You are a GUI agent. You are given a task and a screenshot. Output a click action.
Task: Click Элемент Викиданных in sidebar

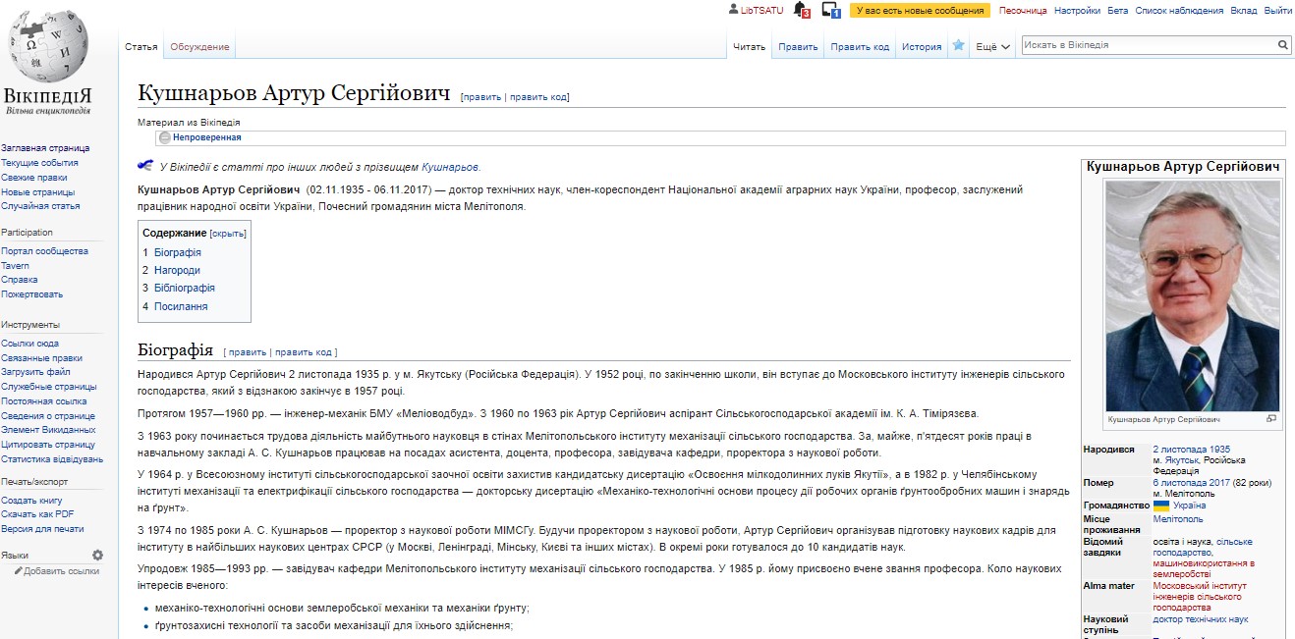[48, 430]
